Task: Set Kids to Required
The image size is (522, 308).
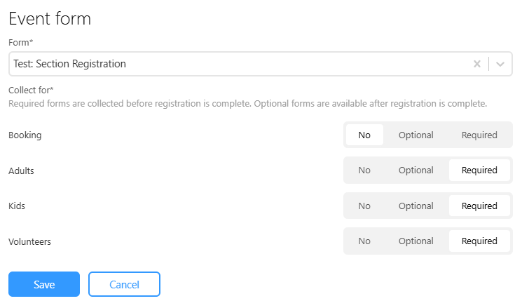Action: [x=479, y=206]
